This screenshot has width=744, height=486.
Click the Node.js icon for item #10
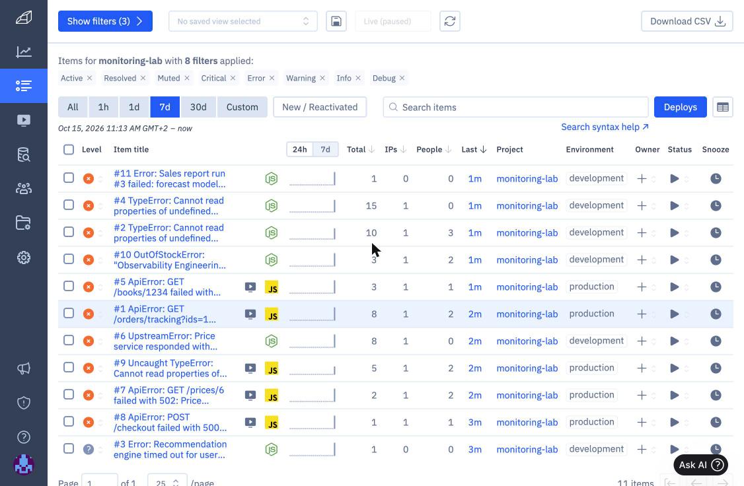tap(272, 260)
